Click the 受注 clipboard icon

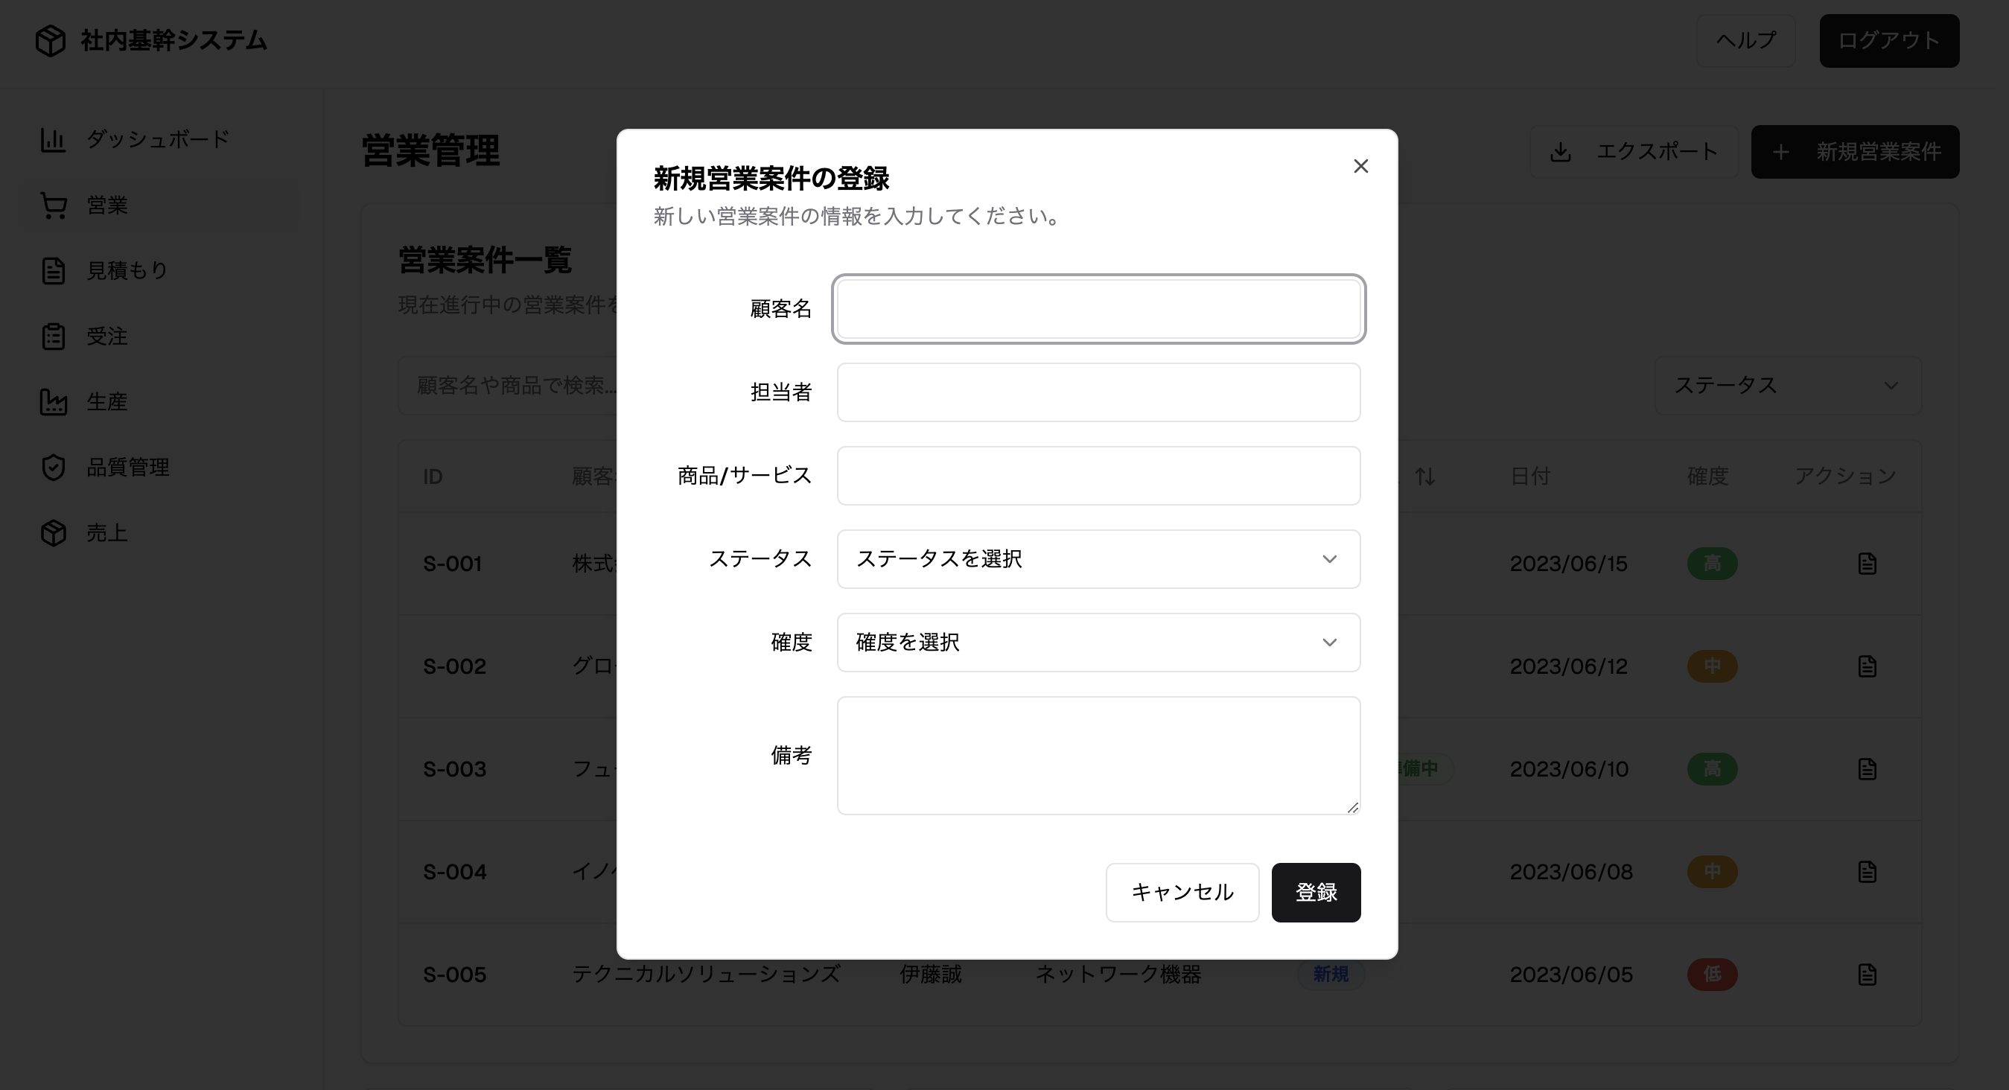[x=53, y=337]
